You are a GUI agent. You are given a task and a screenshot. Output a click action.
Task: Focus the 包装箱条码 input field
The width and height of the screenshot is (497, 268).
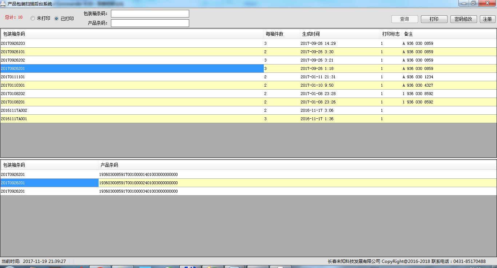150,14
